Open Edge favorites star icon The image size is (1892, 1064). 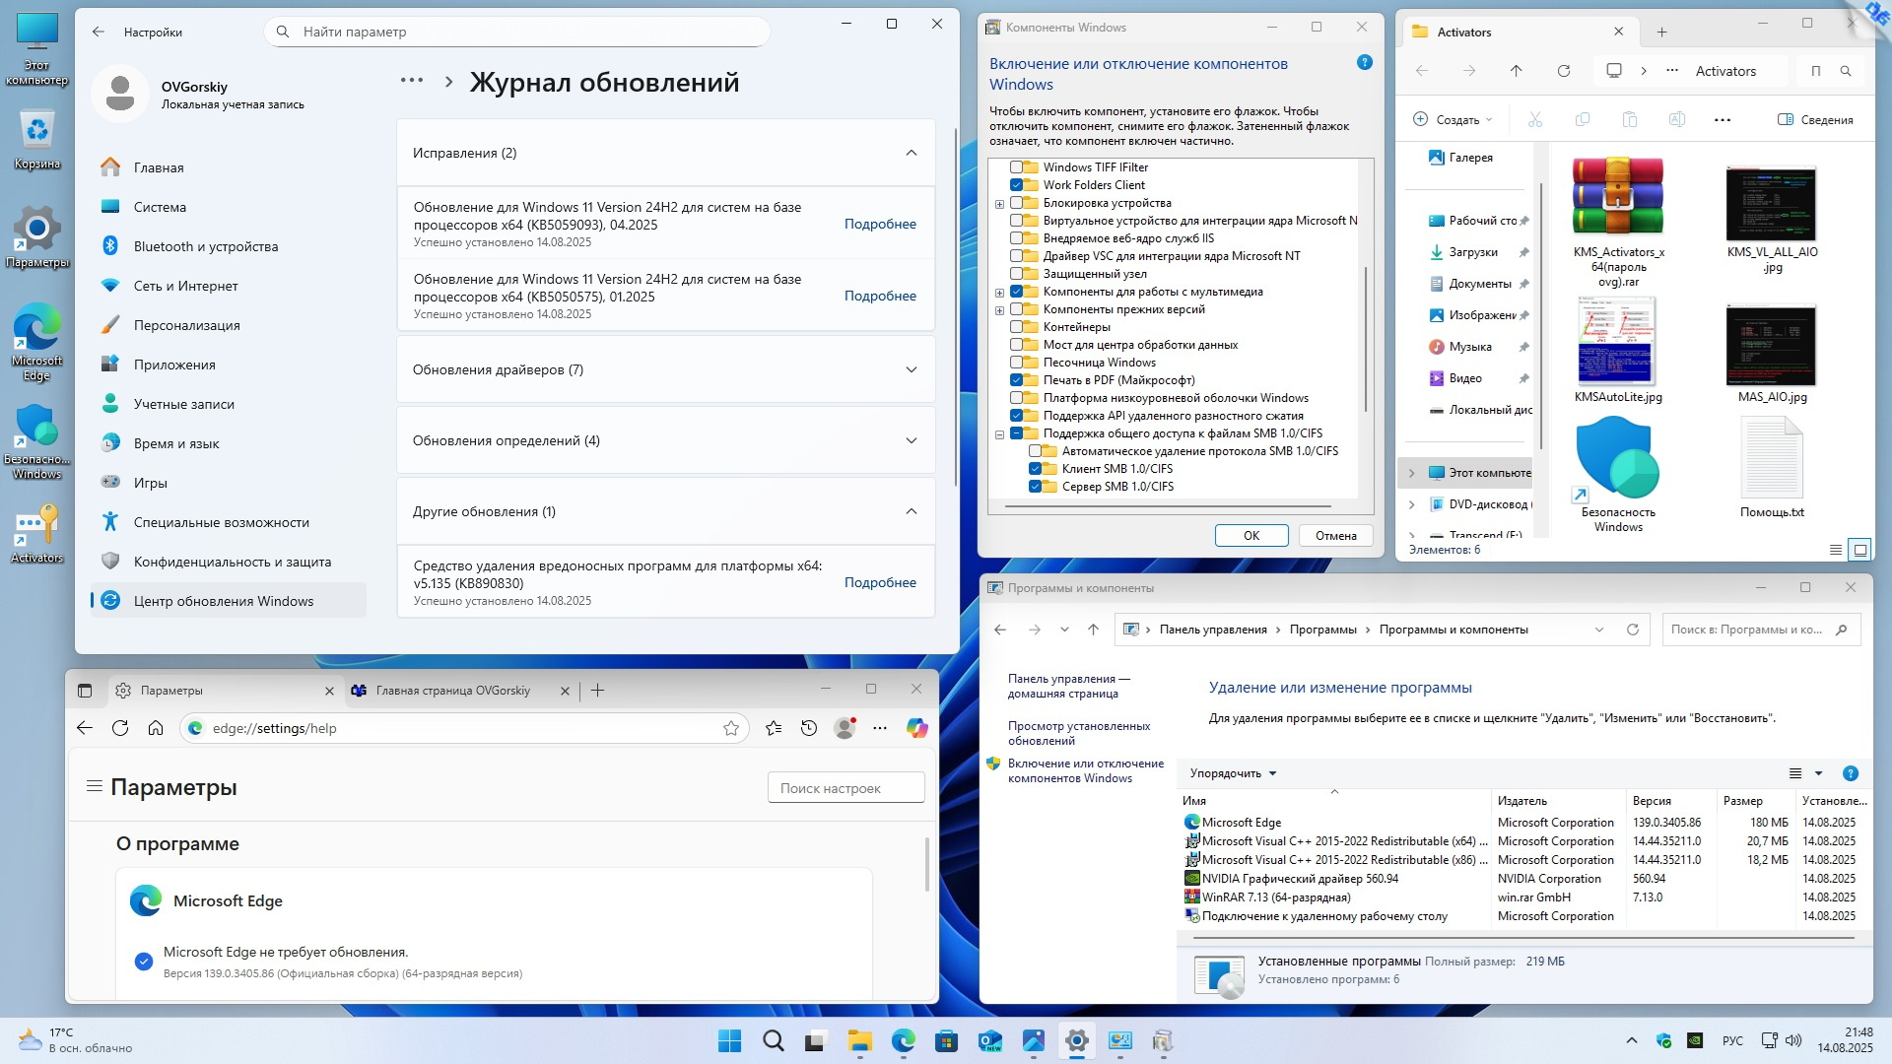point(774,728)
